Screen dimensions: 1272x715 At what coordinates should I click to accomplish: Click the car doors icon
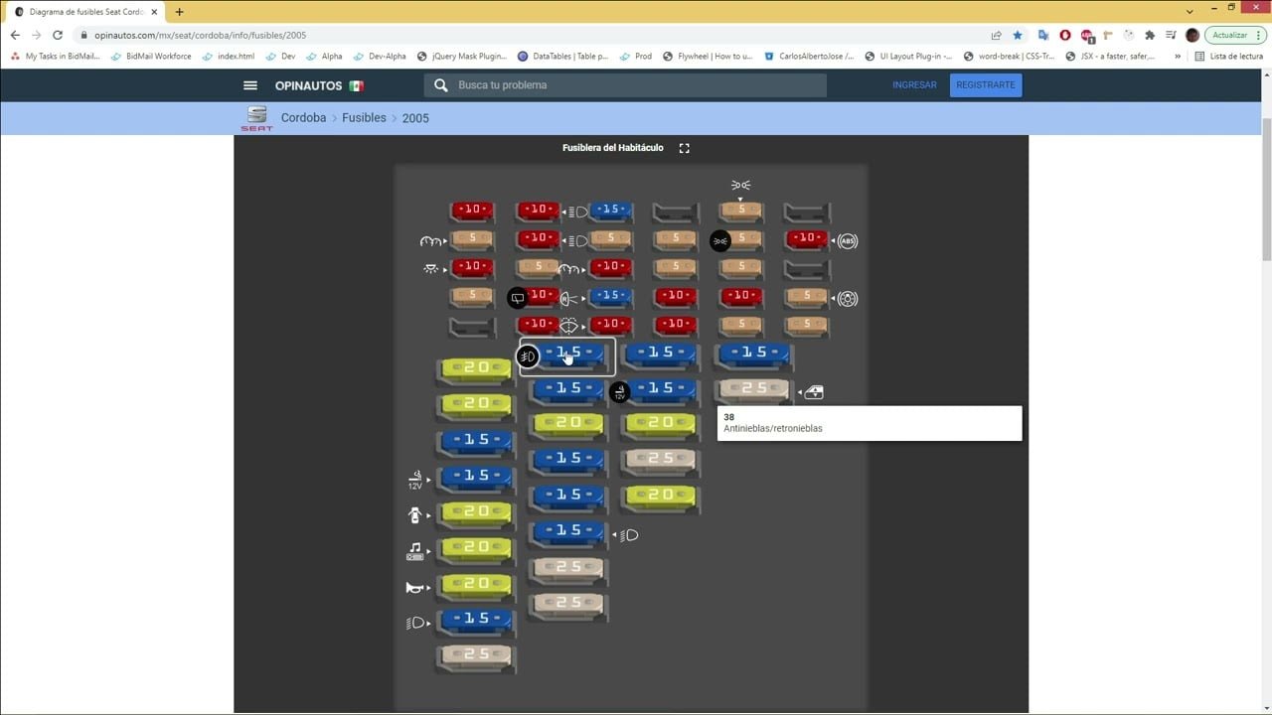tap(415, 515)
